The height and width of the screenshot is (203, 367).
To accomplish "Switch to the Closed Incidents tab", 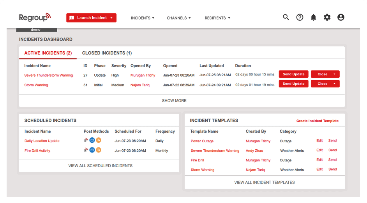I will coord(107,53).
